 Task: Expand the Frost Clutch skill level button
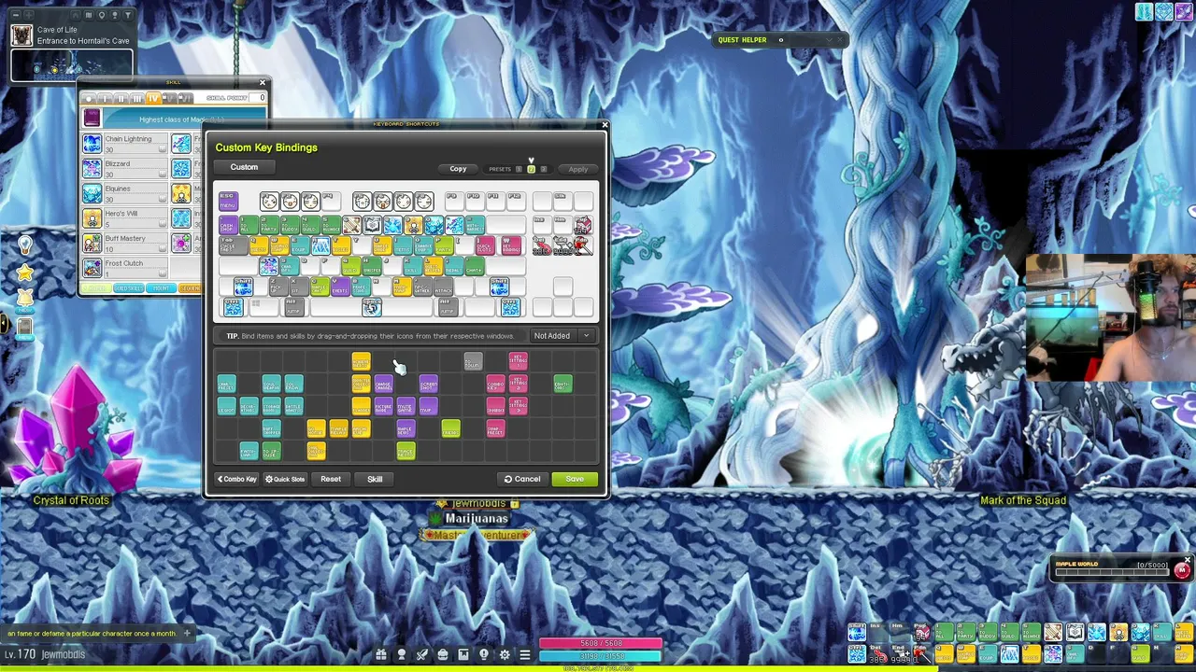point(163,273)
